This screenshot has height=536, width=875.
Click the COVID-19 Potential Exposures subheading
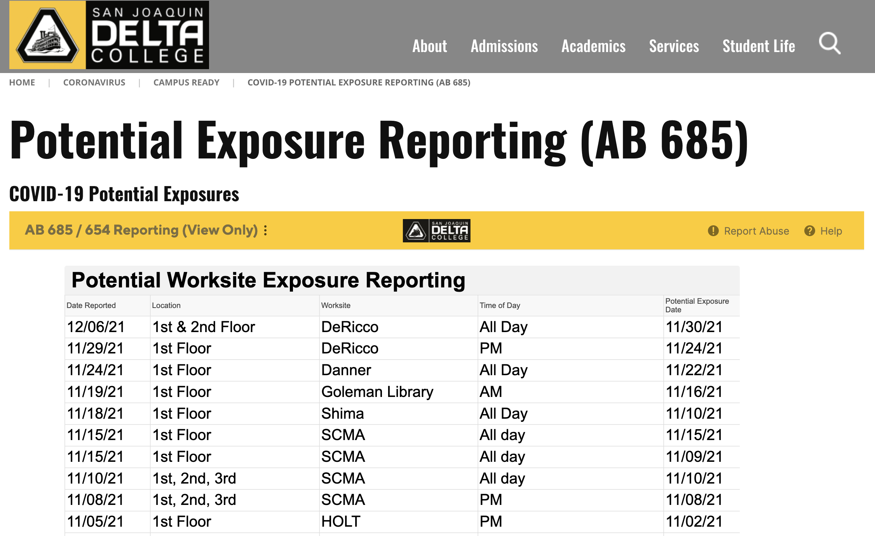tap(124, 194)
